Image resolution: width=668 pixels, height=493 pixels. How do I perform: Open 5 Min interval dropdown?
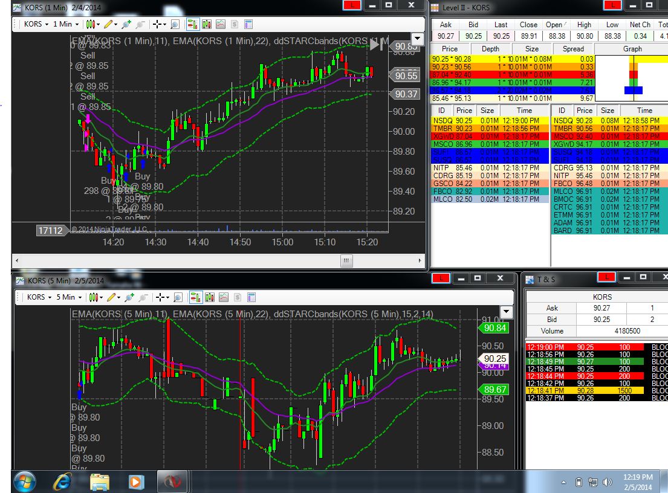point(69,297)
